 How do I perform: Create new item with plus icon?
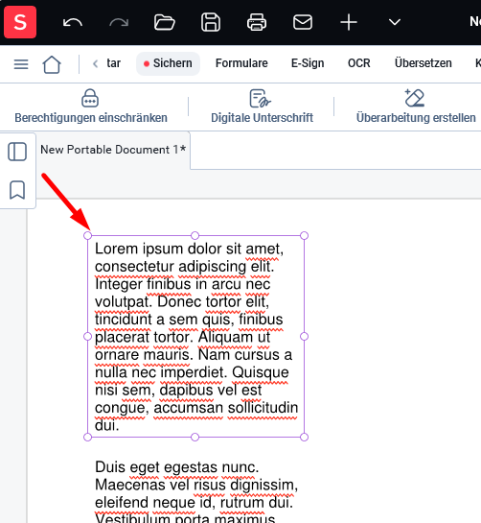click(349, 22)
